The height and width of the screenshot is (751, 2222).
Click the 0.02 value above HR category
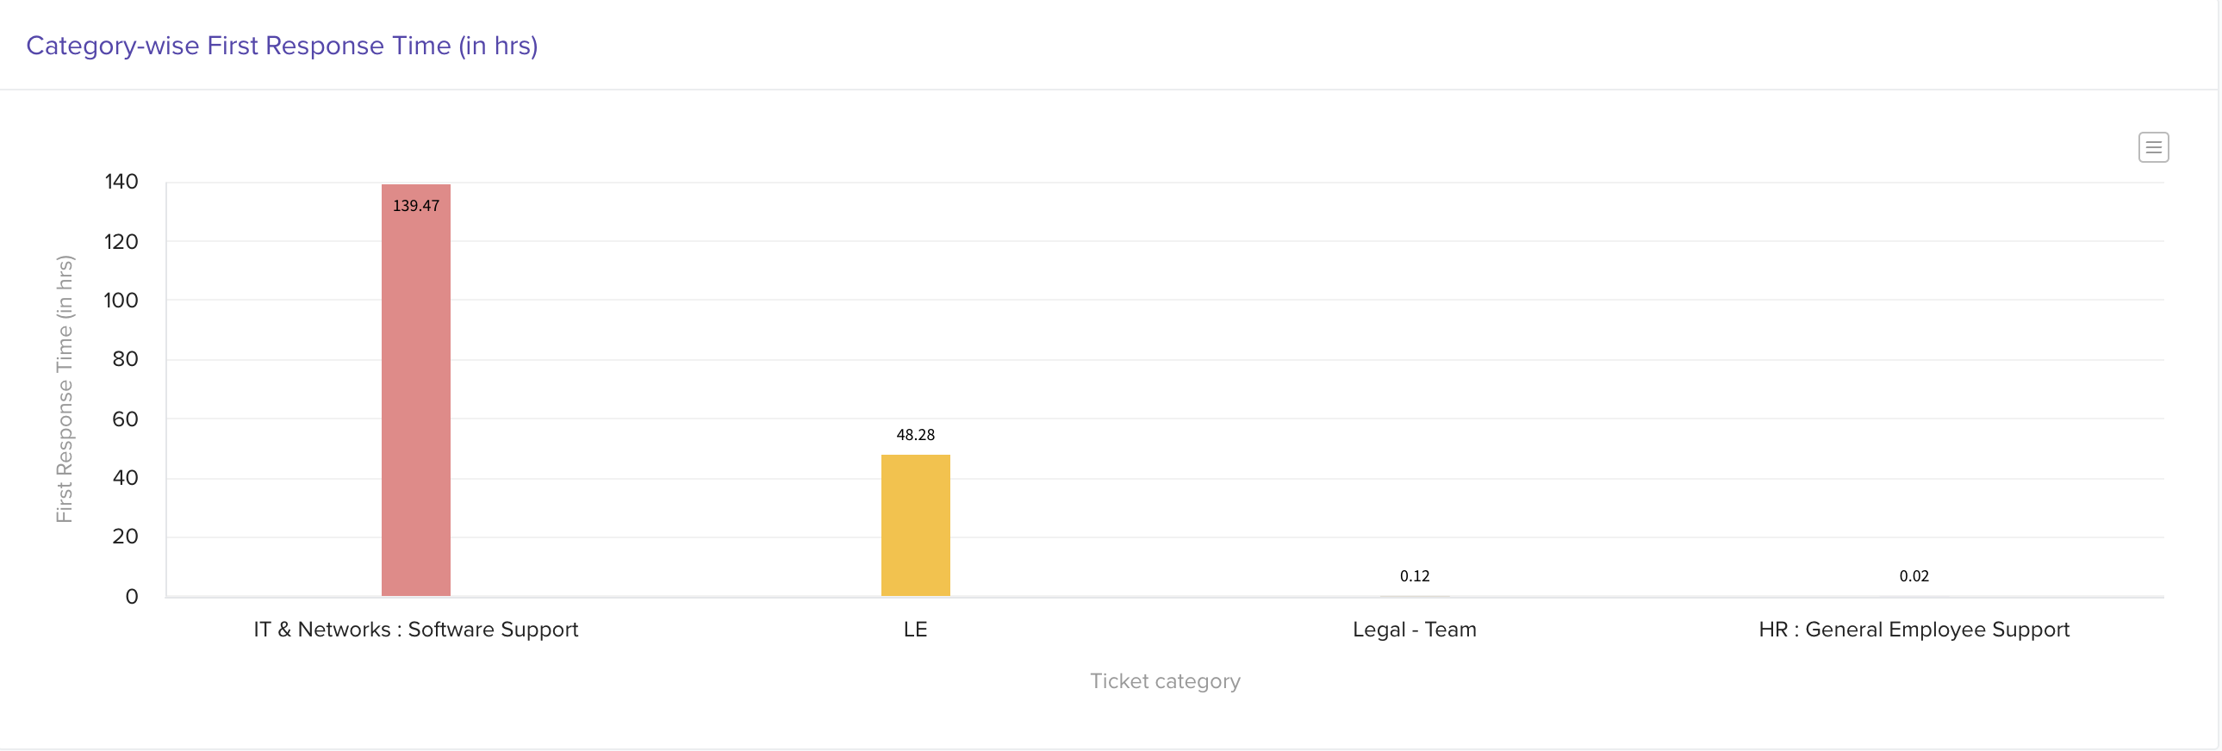(1914, 576)
